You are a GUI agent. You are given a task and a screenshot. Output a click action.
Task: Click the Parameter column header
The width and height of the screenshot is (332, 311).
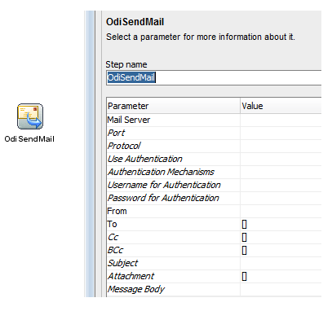tap(173, 106)
